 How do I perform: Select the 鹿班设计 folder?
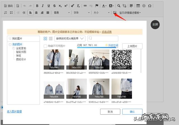pyautogui.click(x=21, y=59)
